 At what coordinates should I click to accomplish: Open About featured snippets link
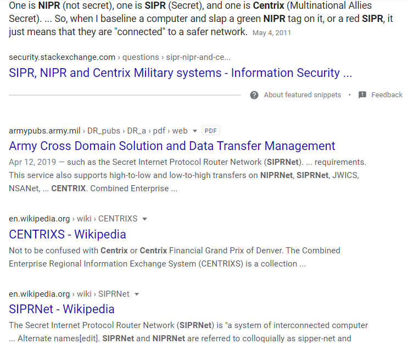coord(302,95)
